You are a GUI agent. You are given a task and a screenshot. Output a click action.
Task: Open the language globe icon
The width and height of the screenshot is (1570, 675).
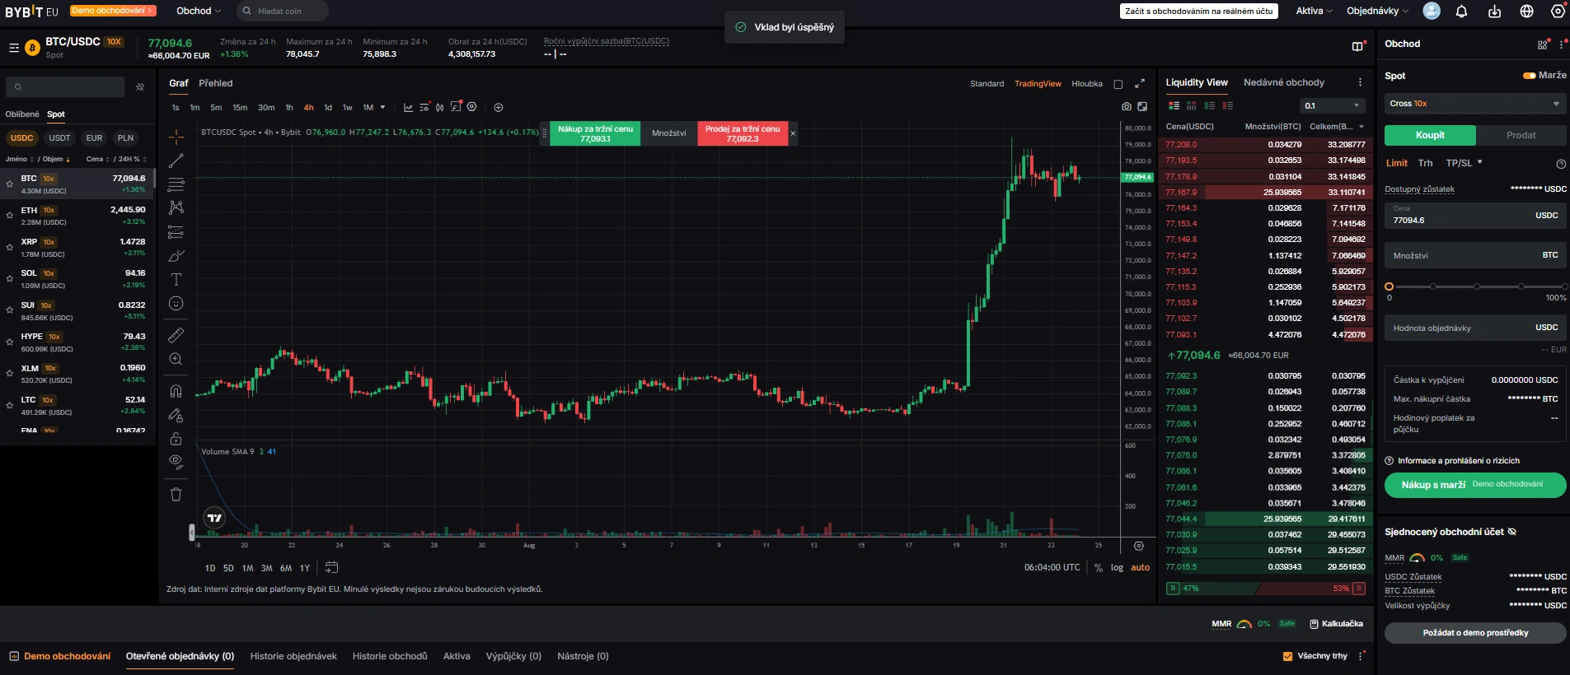click(1526, 12)
